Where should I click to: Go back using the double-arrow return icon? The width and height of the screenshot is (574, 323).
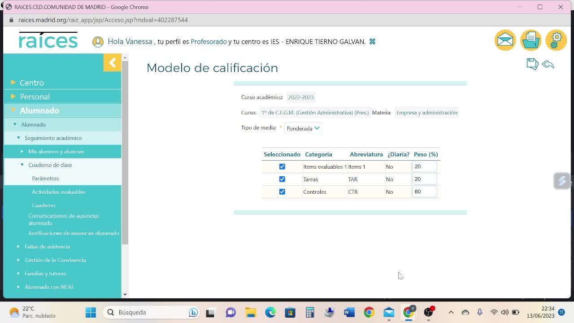548,64
